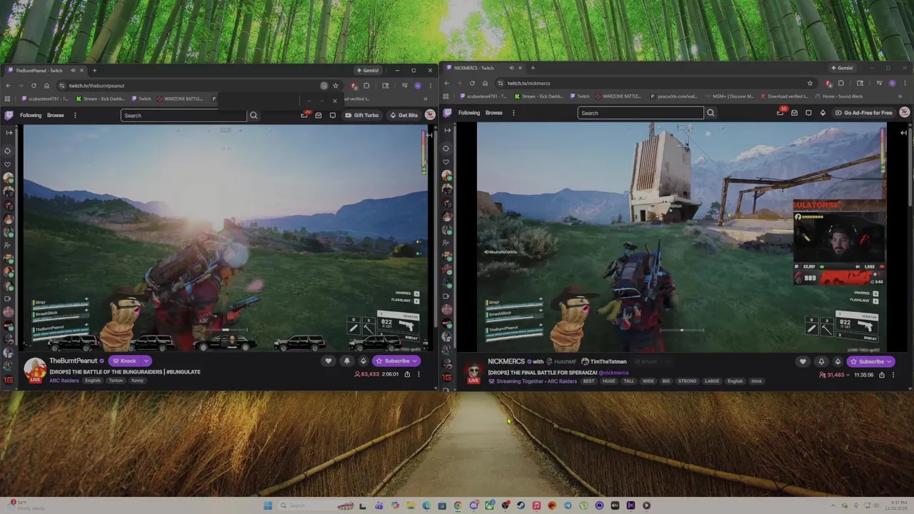Reload the twitch.tv/theburntpeanut page
The image size is (914, 514).
pyautogui.click(x=34, y=86)
